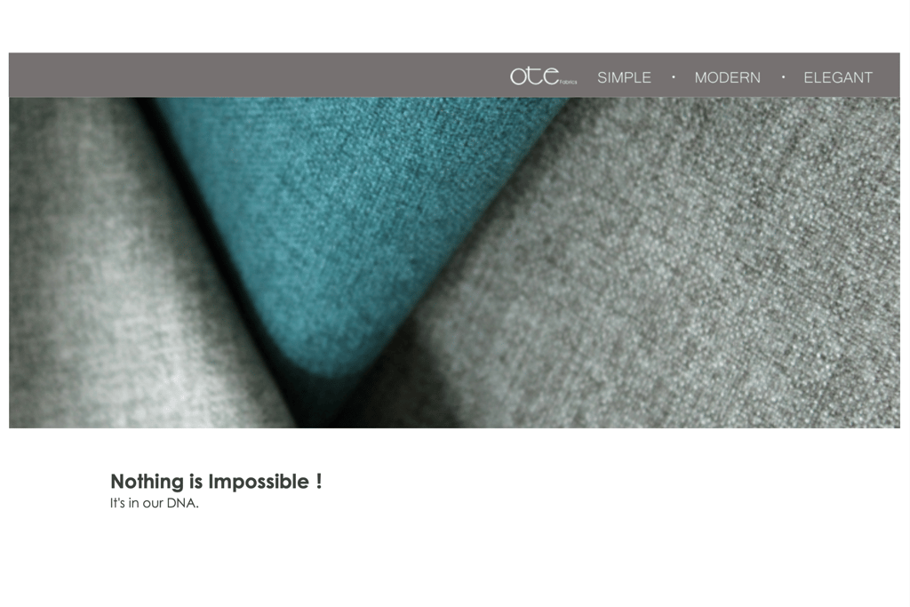Click the dot between SIMPLE and MODERN
Image resolution: width=910 pixels, height=607 pixels.
click(x=674, y=76)
